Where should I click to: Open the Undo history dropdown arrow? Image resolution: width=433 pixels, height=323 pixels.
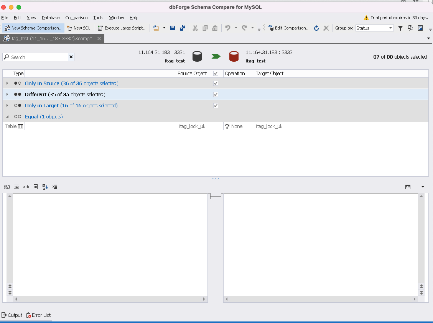coord(236,28)
